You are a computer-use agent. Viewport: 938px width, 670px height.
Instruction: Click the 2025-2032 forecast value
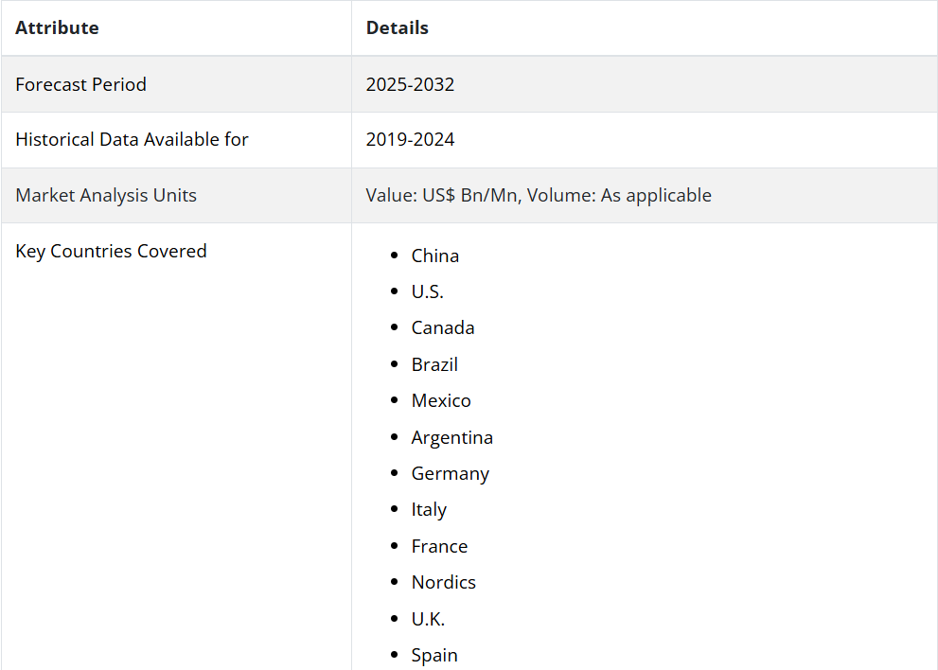pyautogui.click(x=411, y=84)
